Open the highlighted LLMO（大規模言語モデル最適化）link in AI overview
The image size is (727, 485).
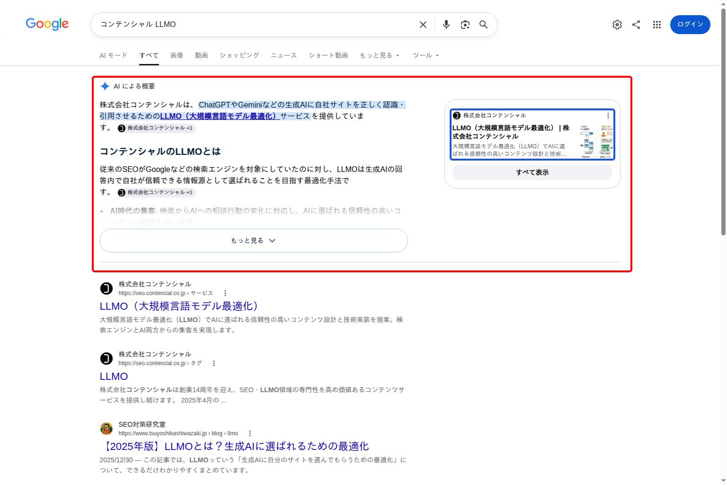pyautogui.click(x=220, y=116)
